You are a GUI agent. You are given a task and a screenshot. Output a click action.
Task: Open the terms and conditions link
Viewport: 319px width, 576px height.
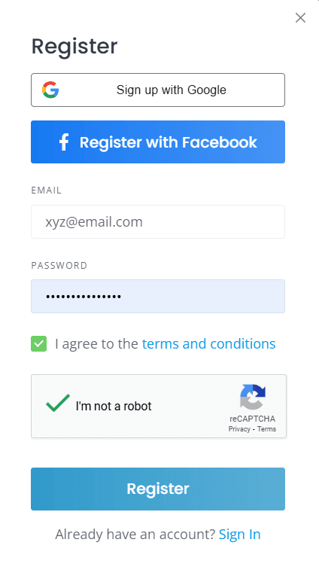(x=209, y=344)
